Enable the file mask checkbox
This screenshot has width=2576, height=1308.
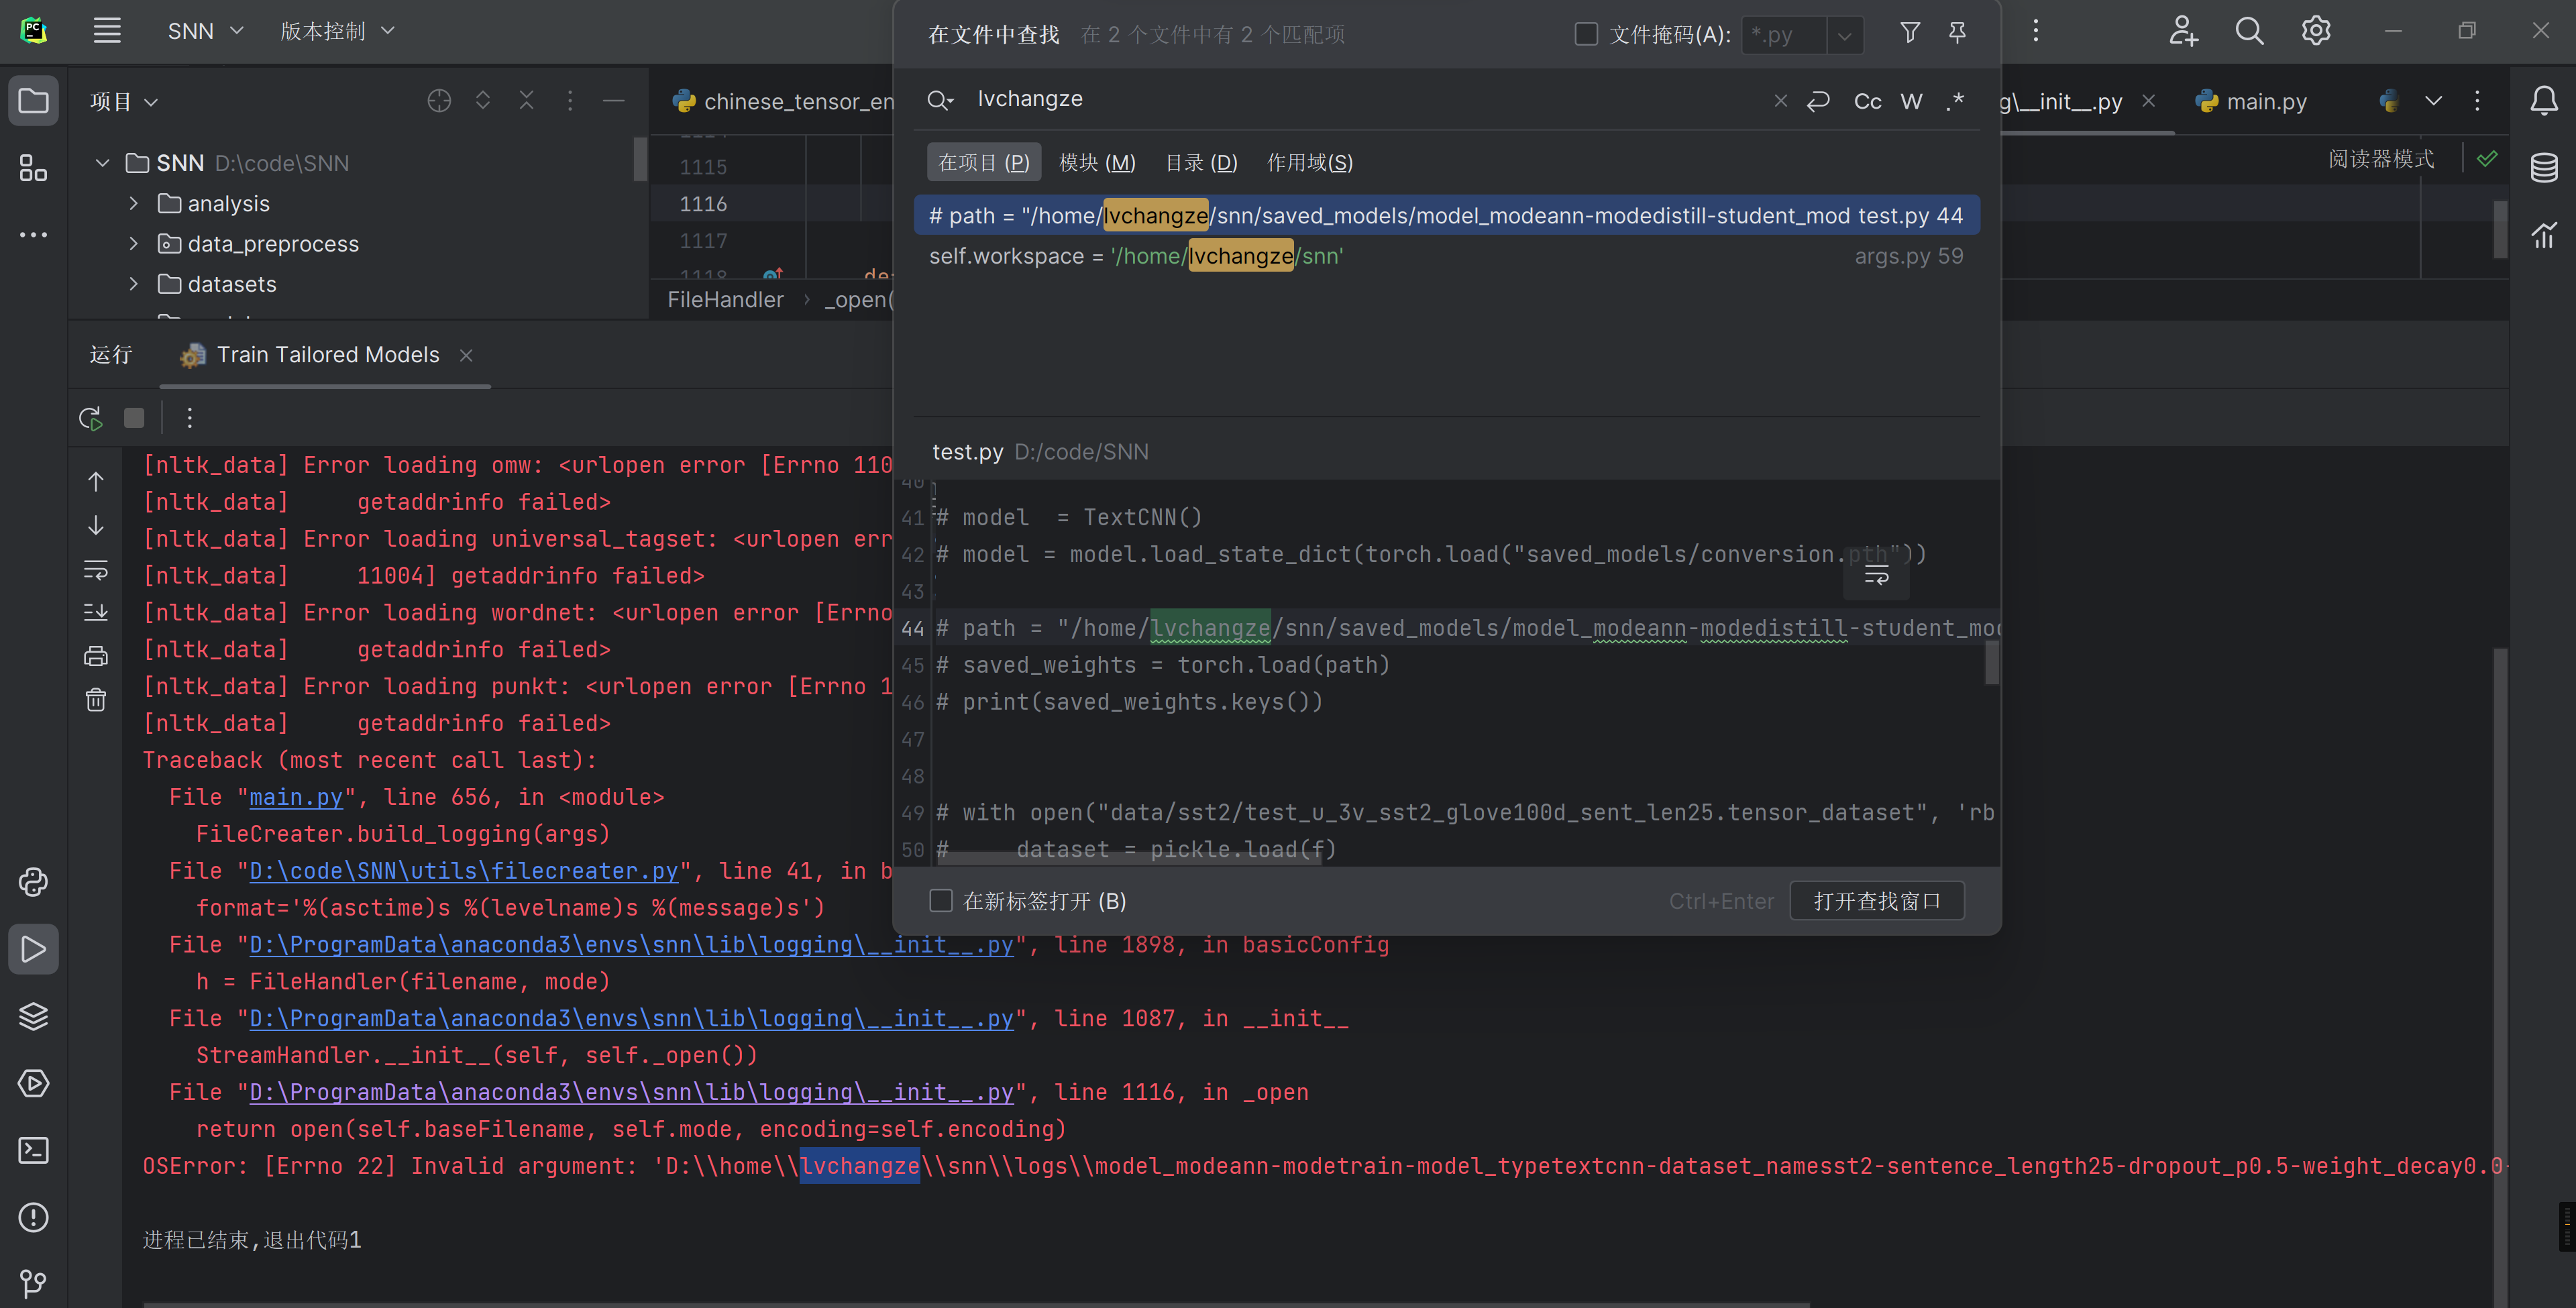pyautogui.click(x=1586, y=34)
